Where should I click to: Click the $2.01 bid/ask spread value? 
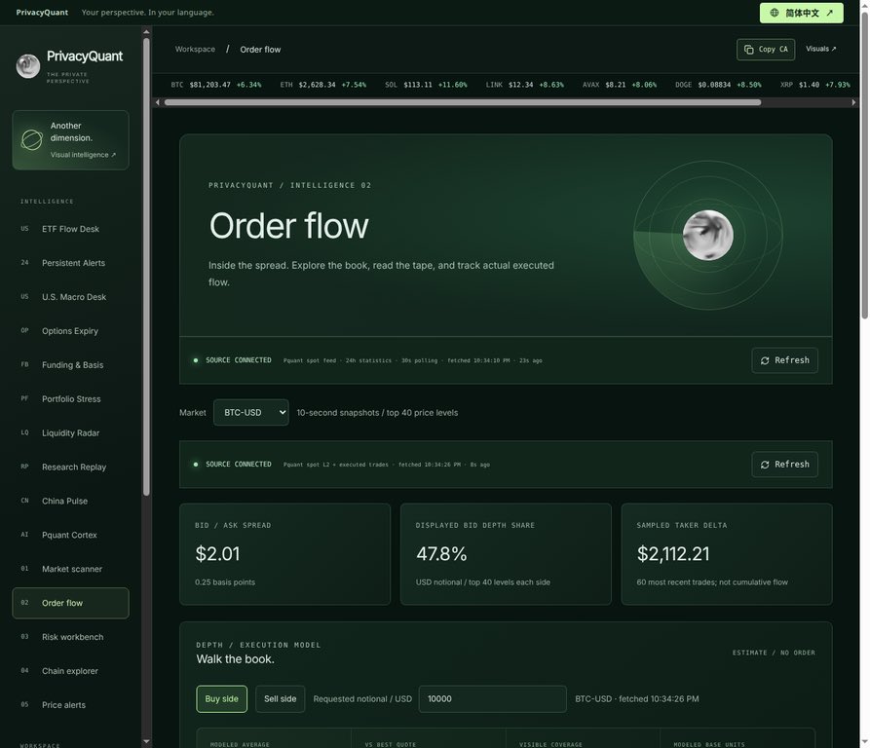217,554
